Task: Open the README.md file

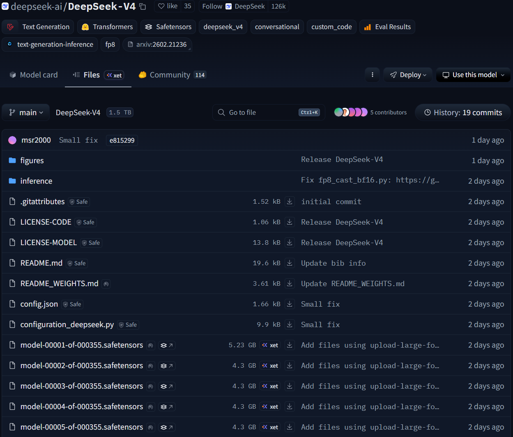Action: (41, 263)
